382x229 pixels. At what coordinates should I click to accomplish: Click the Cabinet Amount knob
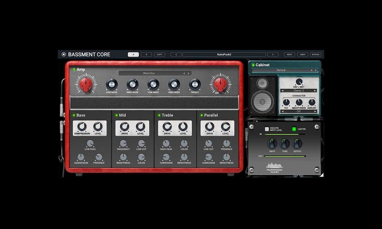click(x=312, y=102)
